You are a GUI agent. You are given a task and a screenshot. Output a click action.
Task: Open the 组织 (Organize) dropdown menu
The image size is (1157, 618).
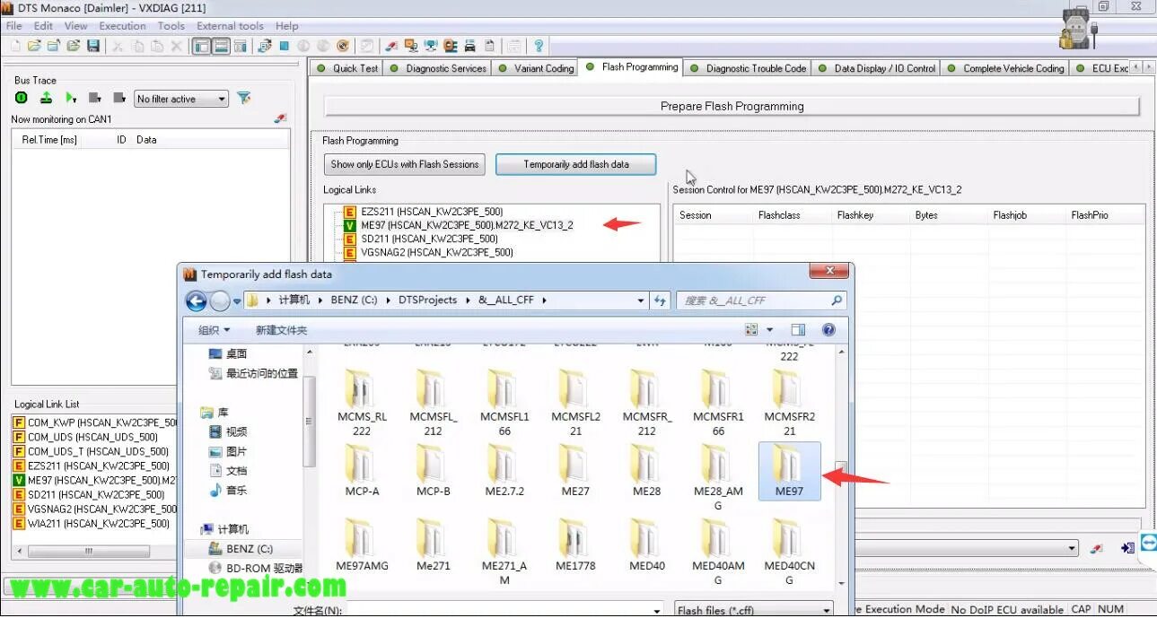[x=214, y=330]
